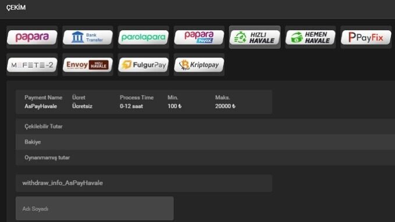This screenshot has height=222, width=395.
Task: Select the Kriptopay crypto method
Action: click(x=199, y=65)
